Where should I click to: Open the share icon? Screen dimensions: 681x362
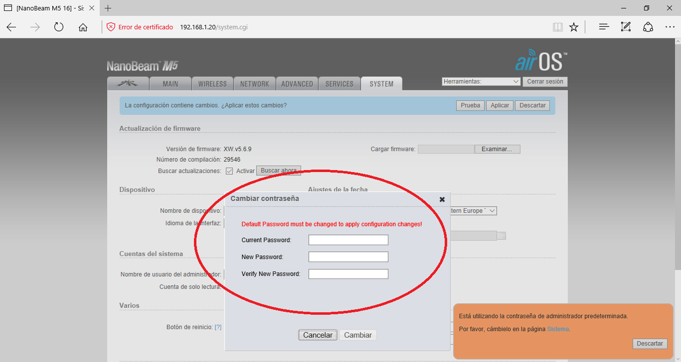(648, 27)
